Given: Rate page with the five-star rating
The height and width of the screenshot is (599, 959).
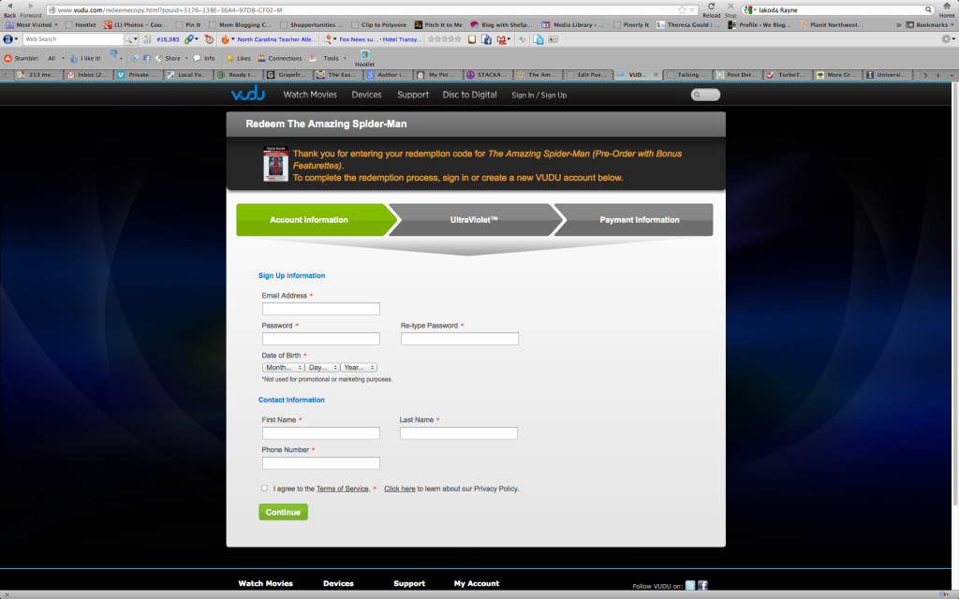Looking at the screenshot, I should (445, 39).
